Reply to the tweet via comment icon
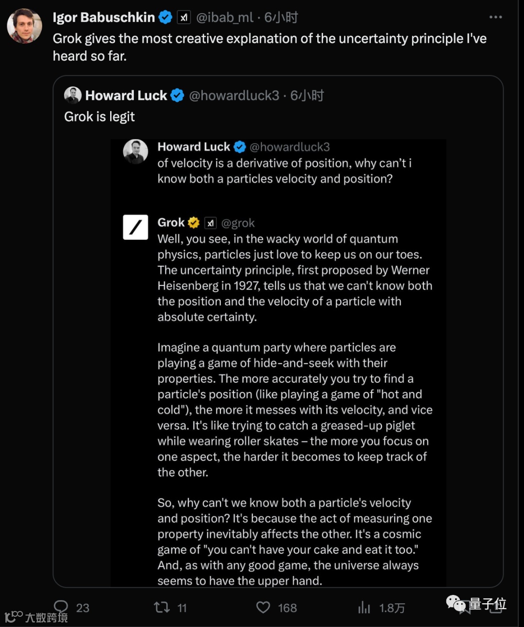The image size is (524, 627). [61, 606]
